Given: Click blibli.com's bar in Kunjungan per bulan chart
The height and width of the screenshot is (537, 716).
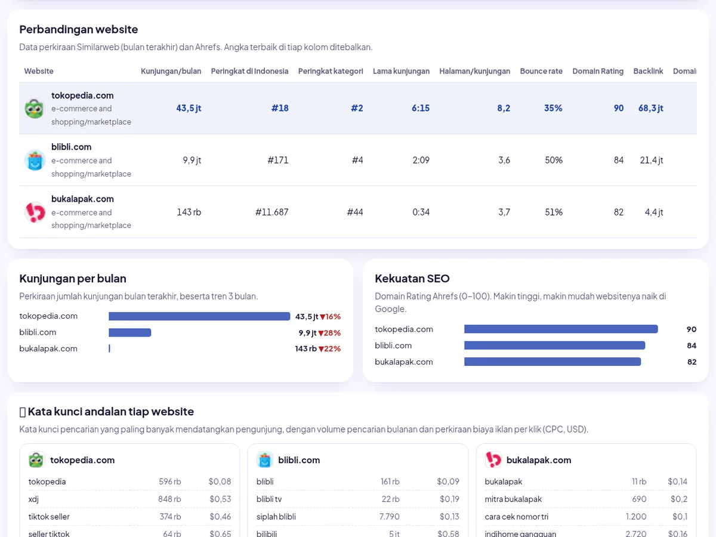Looking at the screenshot, I should pyautogui.click(x=129, y=332).
